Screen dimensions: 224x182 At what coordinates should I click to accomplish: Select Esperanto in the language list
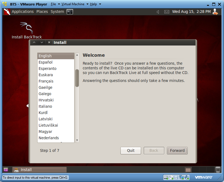(x=56, y=69)
